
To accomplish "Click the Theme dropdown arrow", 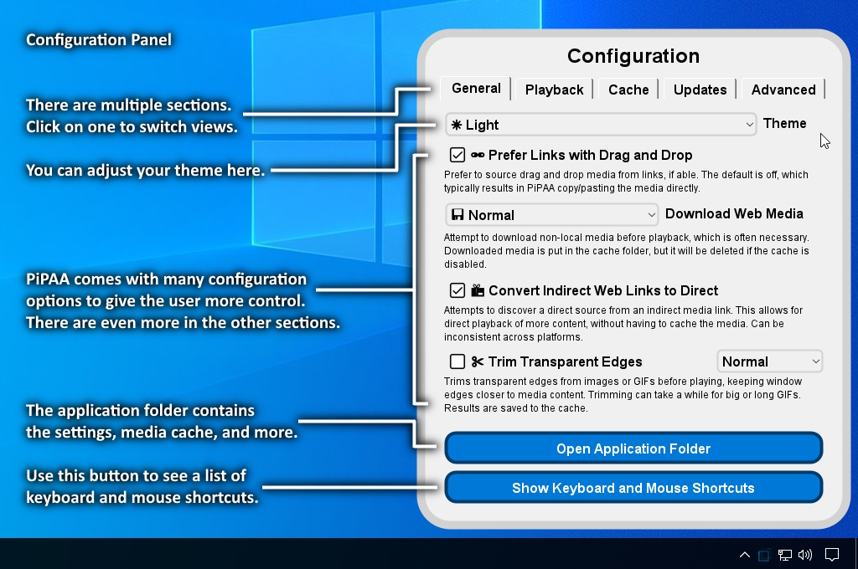I will coord(749,125).
